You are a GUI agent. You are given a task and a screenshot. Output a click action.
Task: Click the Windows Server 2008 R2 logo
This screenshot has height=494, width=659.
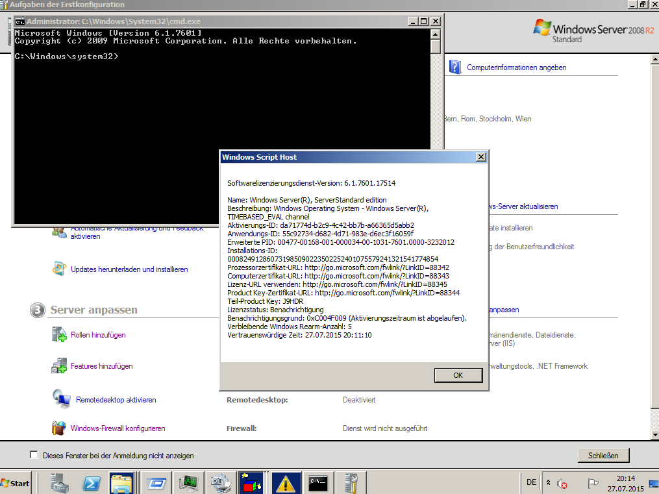[593, 31]
